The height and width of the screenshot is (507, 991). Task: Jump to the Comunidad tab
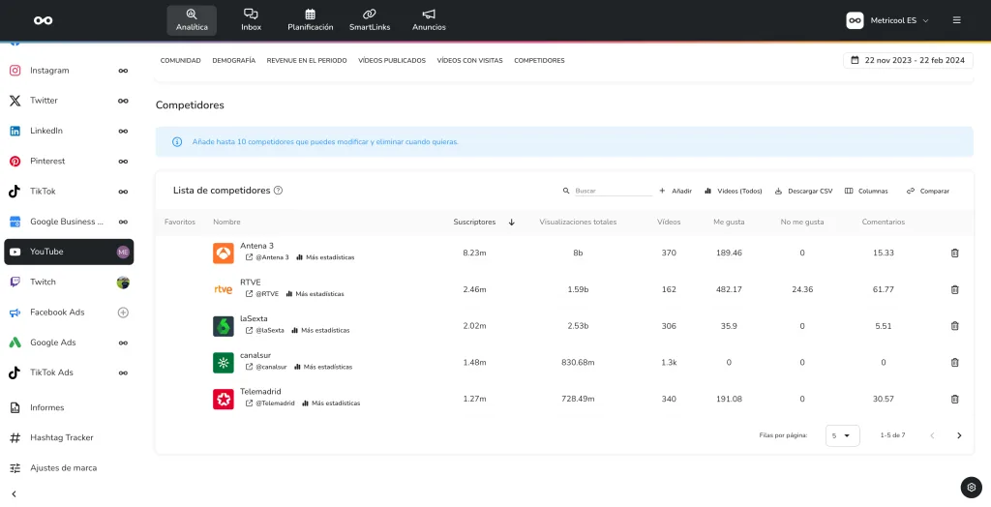coord(180,61)
